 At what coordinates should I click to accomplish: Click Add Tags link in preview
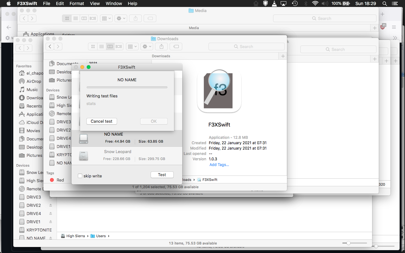click(x=219, y=164)
